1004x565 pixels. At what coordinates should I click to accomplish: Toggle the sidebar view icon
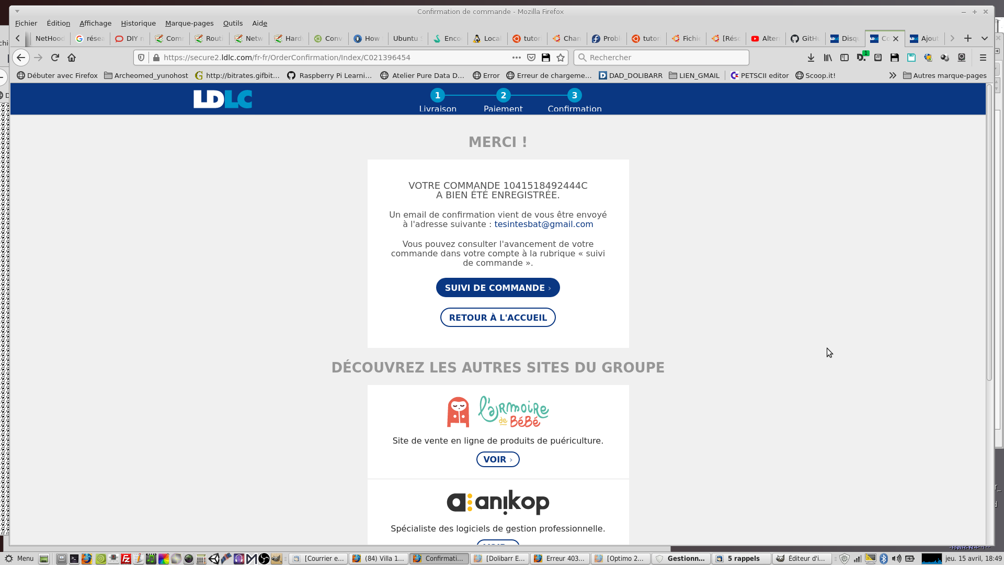pyautogui.click(x=844, y=58)
